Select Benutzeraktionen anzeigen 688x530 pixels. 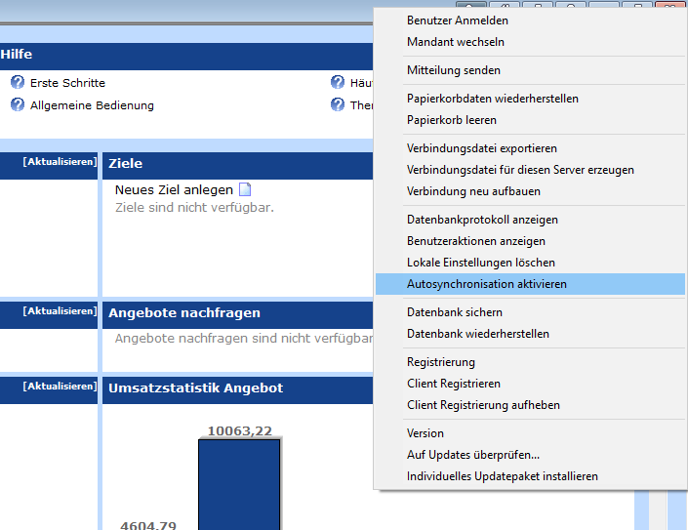pyautogui.click(x=530, y=241)
